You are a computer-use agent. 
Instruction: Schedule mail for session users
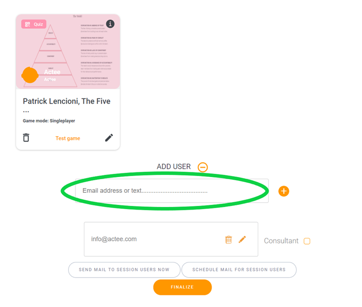click(239, 270)
